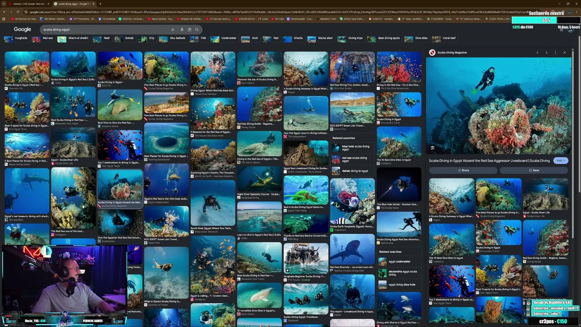Select the Coral reef filter chip
The width and height of the screenshot is (581, 327).
click(444, 39)
